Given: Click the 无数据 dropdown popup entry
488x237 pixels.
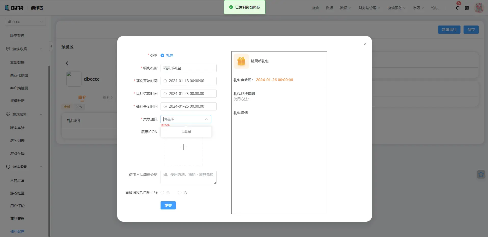Looking at the screenshot, I should coord(186,132).
